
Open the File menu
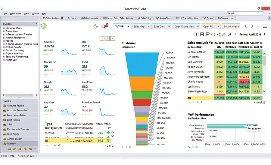pyautogui.click(x=5, y=13)
